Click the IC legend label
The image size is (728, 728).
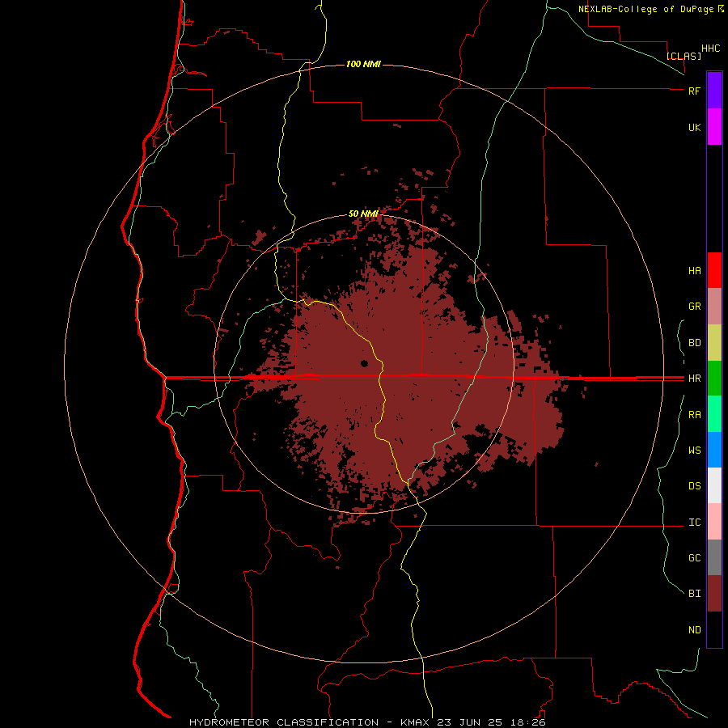(x=694, y=523)
